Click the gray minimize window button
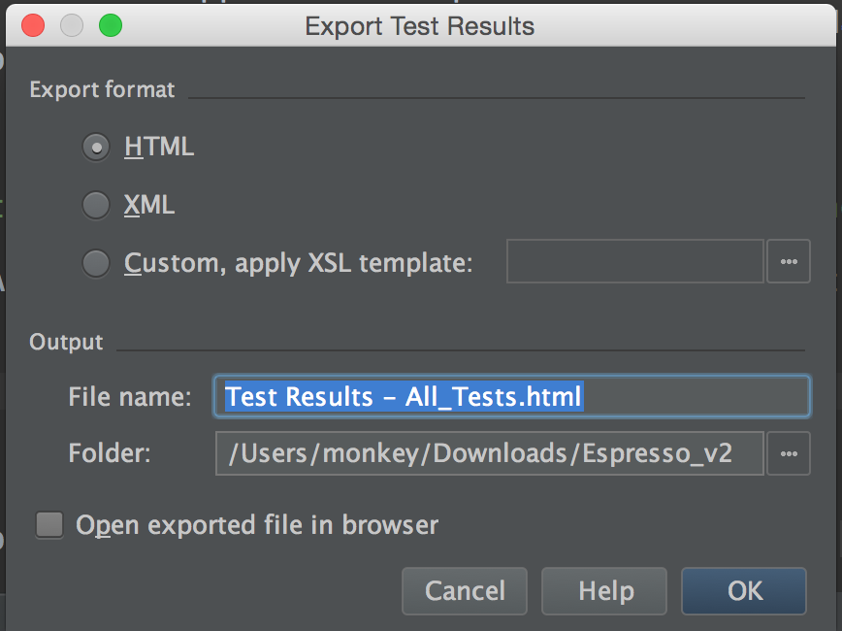 pyautogui.click(x=71, y=25)
